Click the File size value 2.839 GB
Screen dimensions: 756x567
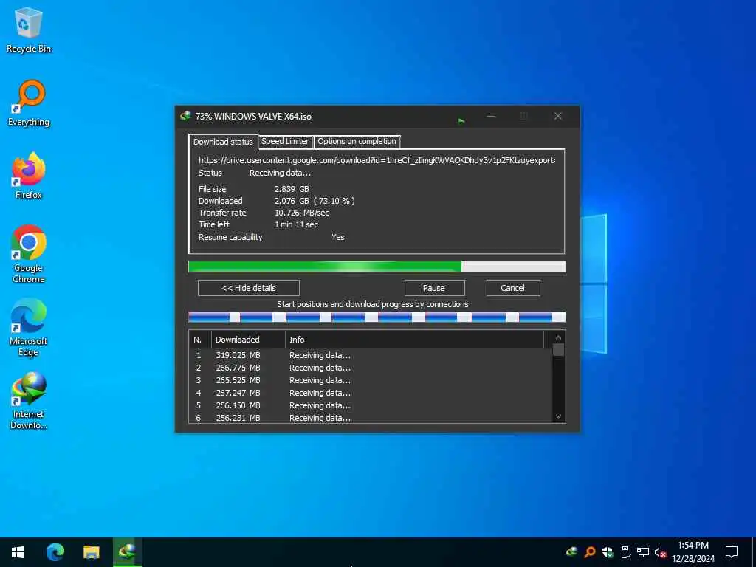click(x=292, y=189)
